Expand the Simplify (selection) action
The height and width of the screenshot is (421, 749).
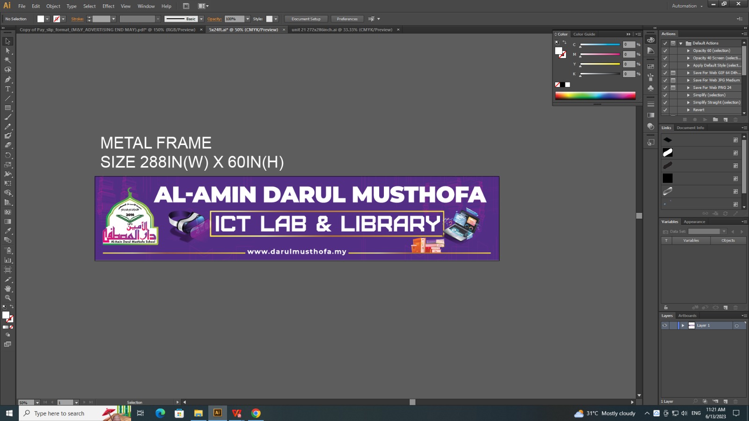click(x=688, y=95)
